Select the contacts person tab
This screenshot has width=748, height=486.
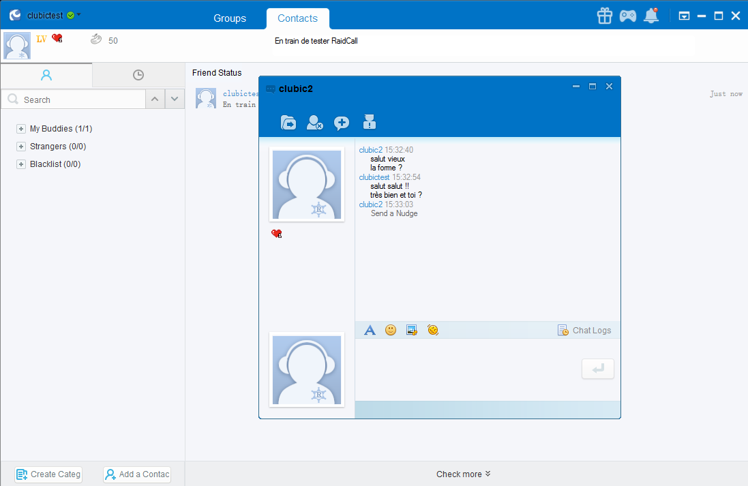(x=46, y=75)
